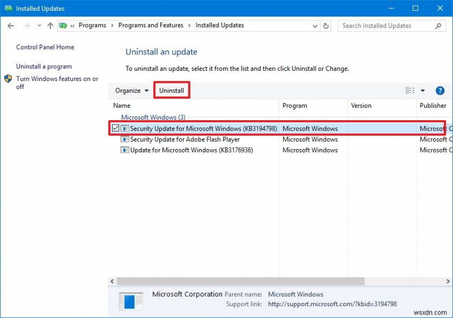Image resolution: width=453 pixels, height=318 pixels.
Task: Open Programs and Features breadcrumb
Action: click(151, 25)
